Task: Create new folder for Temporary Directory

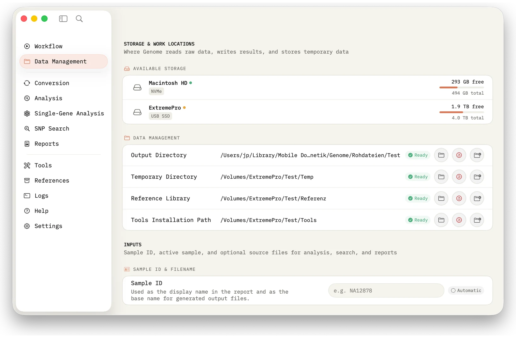Action: (x=477, y=177)
